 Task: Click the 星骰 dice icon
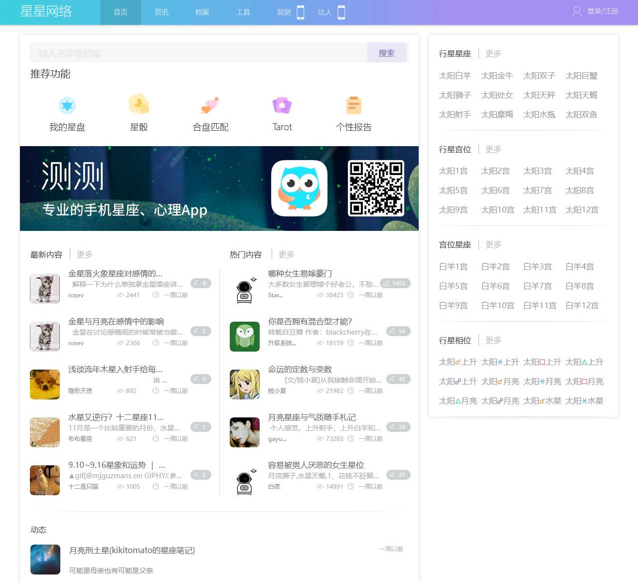point(139,105)
